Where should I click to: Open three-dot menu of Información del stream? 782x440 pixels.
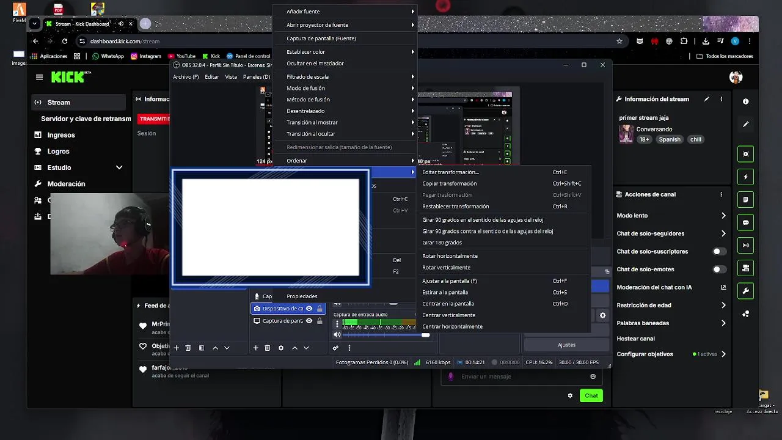pos(722,99)
